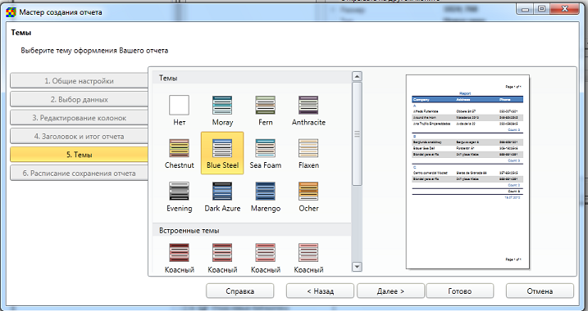
Task: Choose the Moray theme icon
Action: 222,105
